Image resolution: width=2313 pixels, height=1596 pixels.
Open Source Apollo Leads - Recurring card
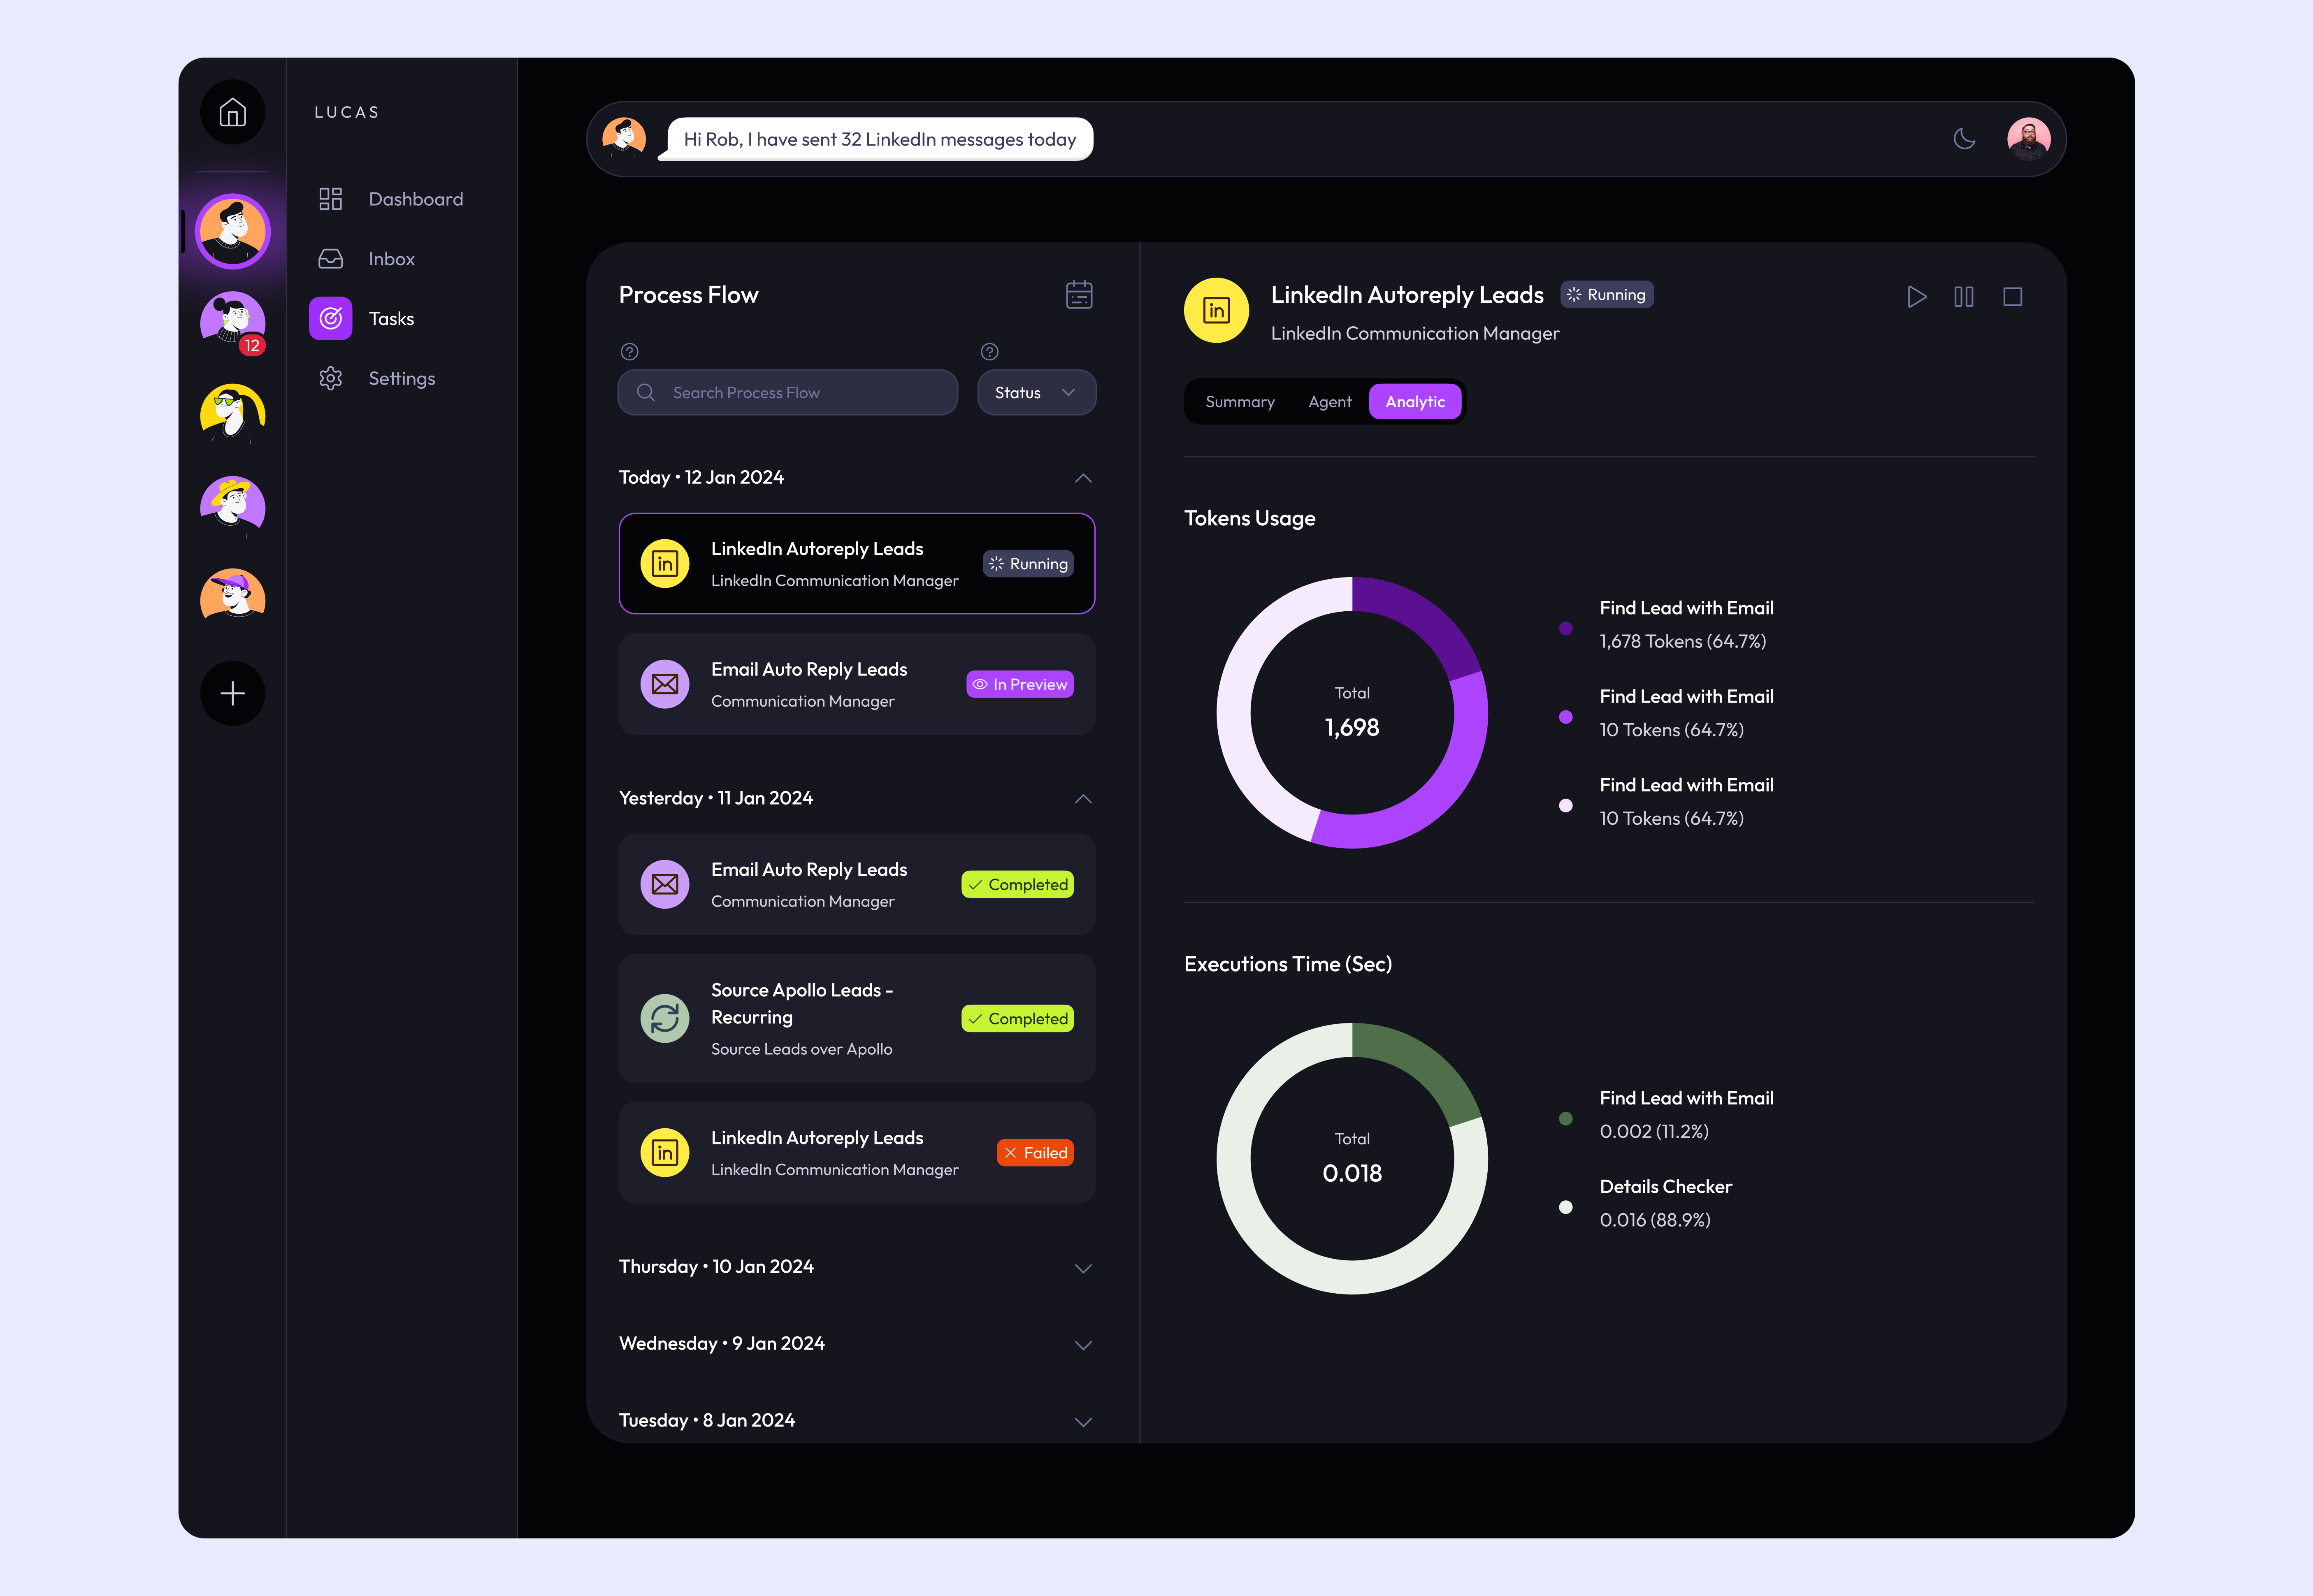(x=857, y=1019)
